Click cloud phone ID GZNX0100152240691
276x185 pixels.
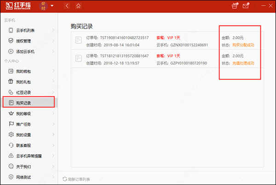pyautogui.click(x=189, y=45)
